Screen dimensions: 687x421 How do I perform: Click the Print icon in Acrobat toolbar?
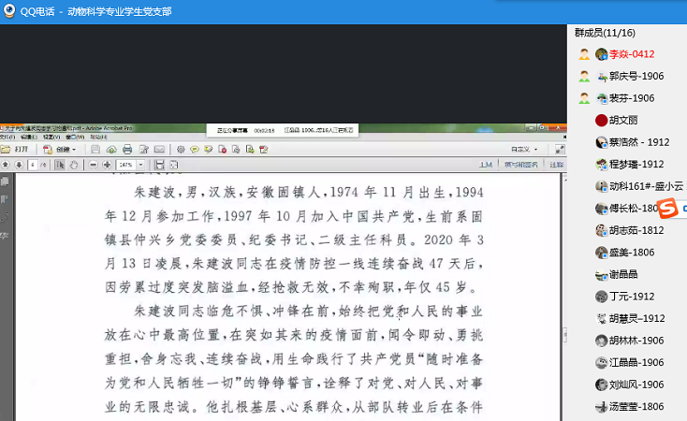(x=127, y=149)
